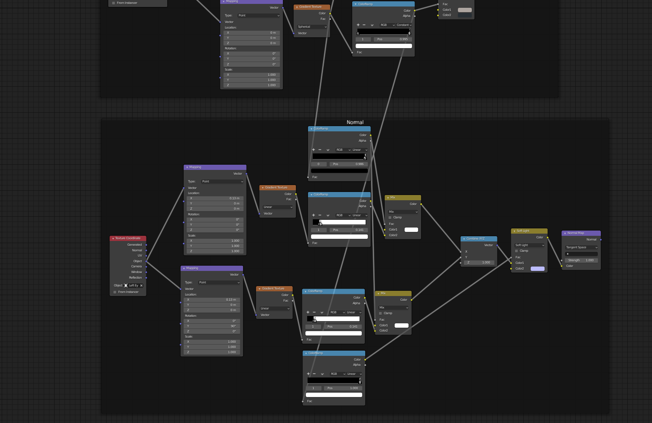This screenshot has height=423, width=652.
Task: Click the Pos 0.986 field
Action: tap(349, 164)
